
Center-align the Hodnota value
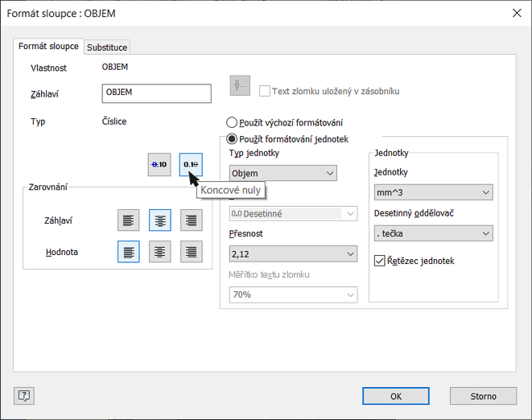tap(160, 252)
